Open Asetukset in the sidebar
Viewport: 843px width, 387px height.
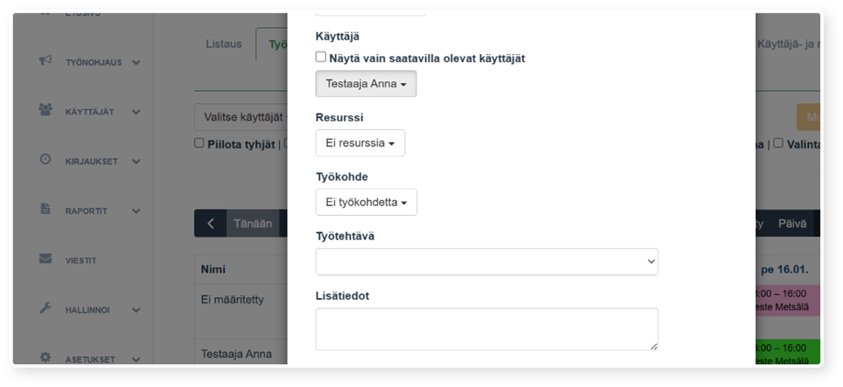(x=90, y=360)
